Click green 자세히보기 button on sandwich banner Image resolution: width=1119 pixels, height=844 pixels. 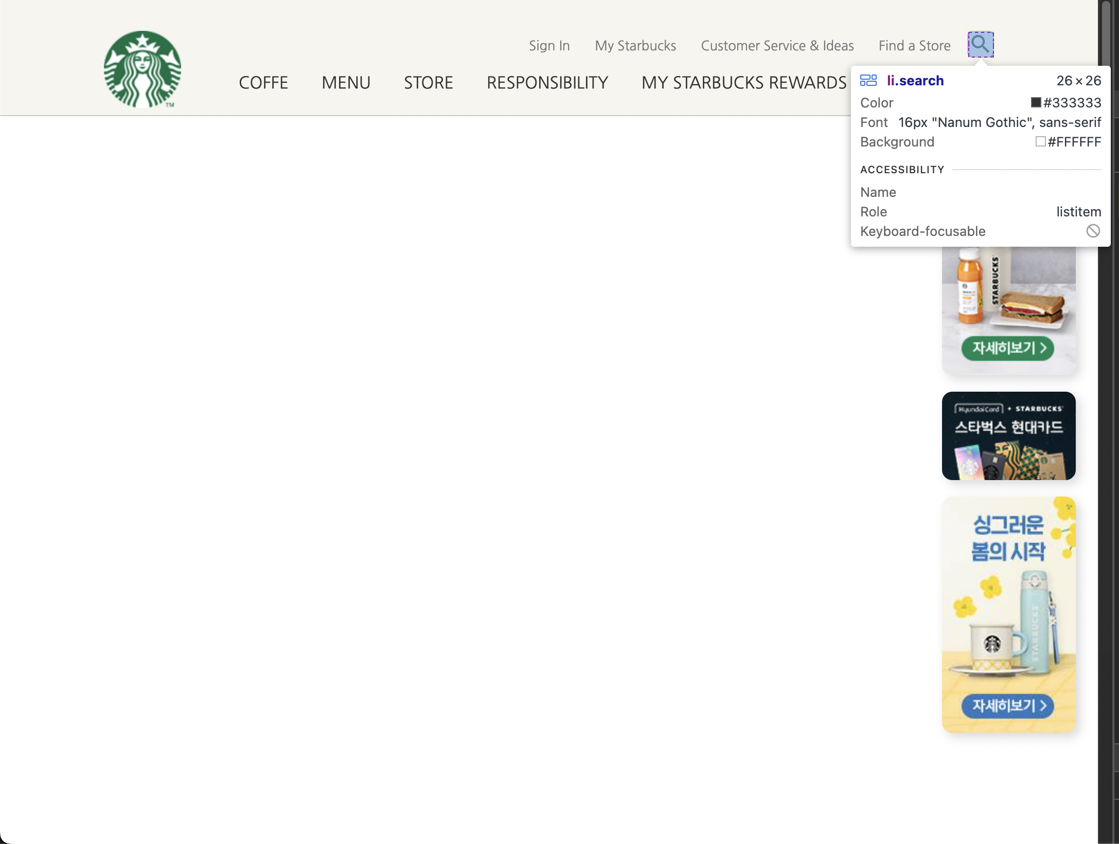pyautogui.click(x=1007, y=348)
